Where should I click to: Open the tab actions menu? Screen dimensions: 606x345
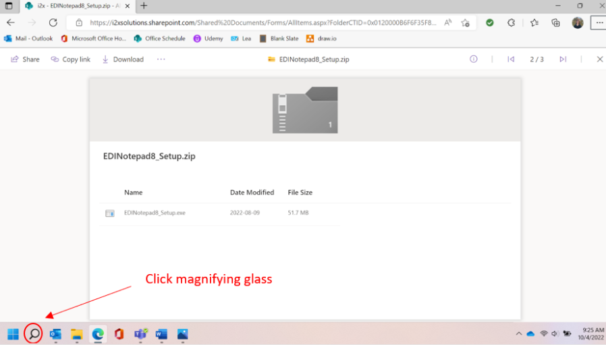tap(9, 6)
